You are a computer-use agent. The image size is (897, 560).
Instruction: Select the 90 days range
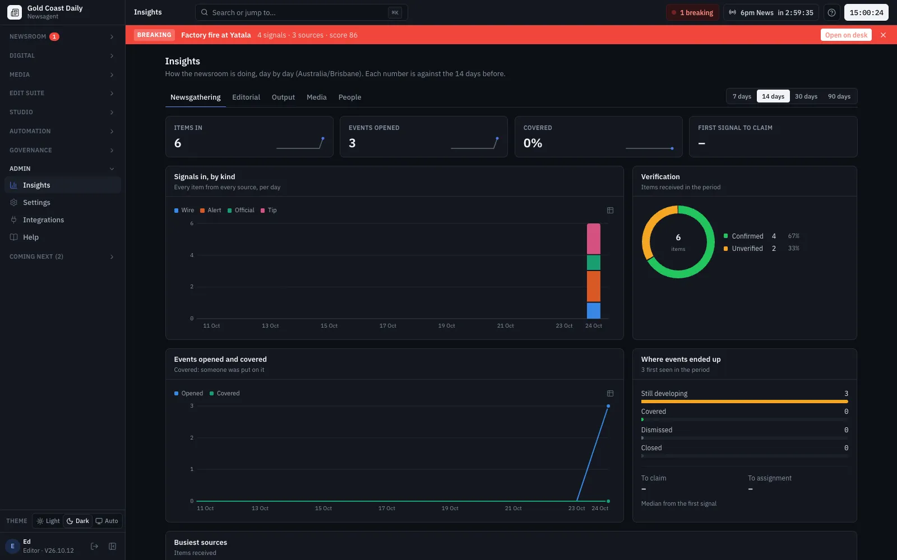[839, 96]
